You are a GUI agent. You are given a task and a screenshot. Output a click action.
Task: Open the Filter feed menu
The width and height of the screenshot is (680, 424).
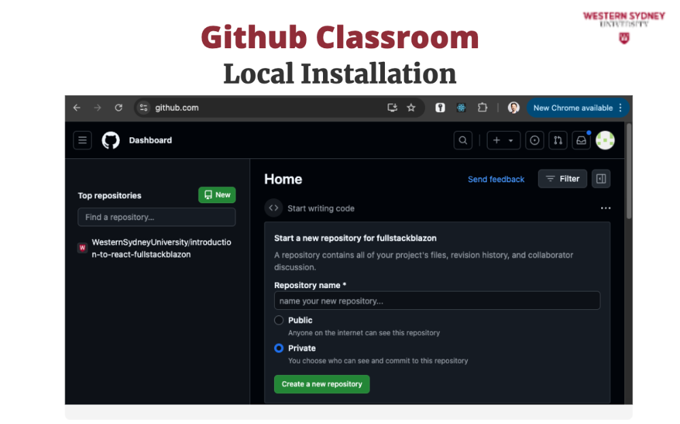click(562, 179)
